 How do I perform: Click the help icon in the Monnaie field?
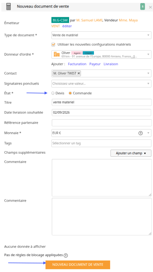[141, 133]
